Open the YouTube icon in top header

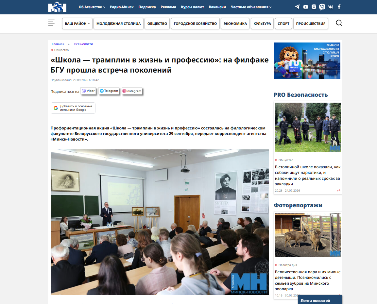[306, 7]
